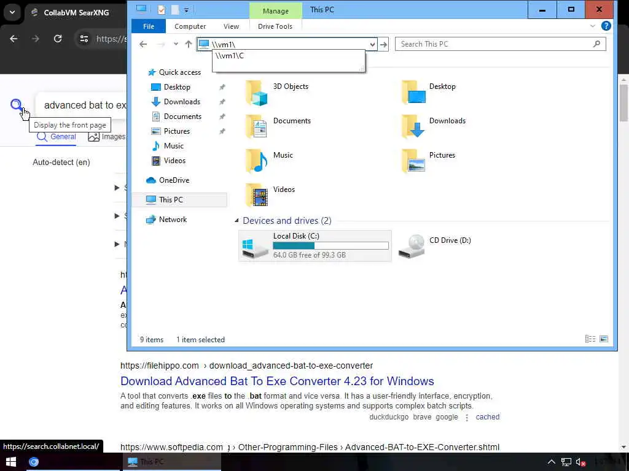Select CD Drive (D:)
Viewport: 629px width, 471px height.
click(436, 246)
